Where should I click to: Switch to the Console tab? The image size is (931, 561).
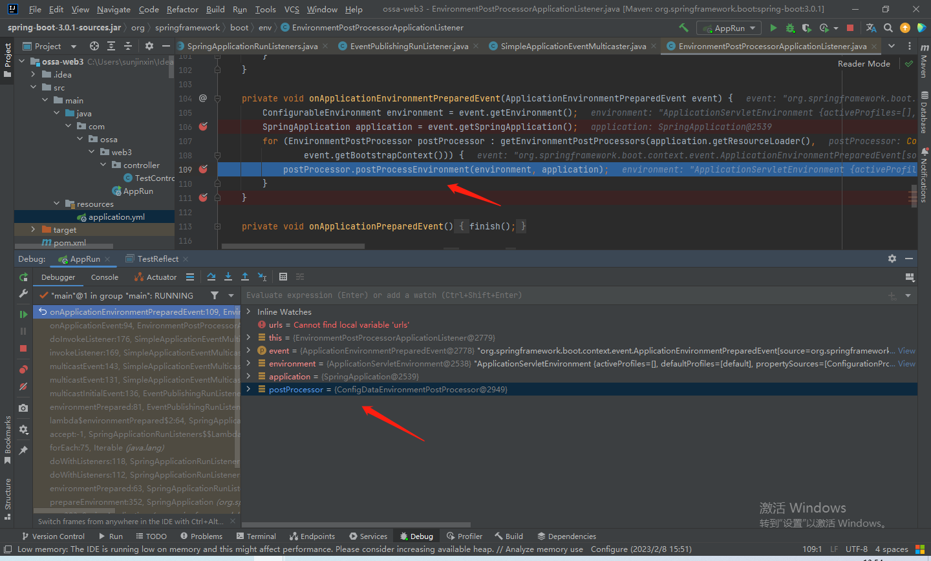[105, 277]
